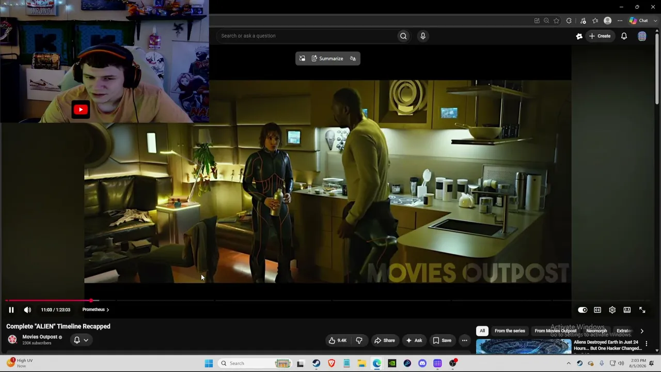Run the YouTube search magnifier button

point(403,36)
